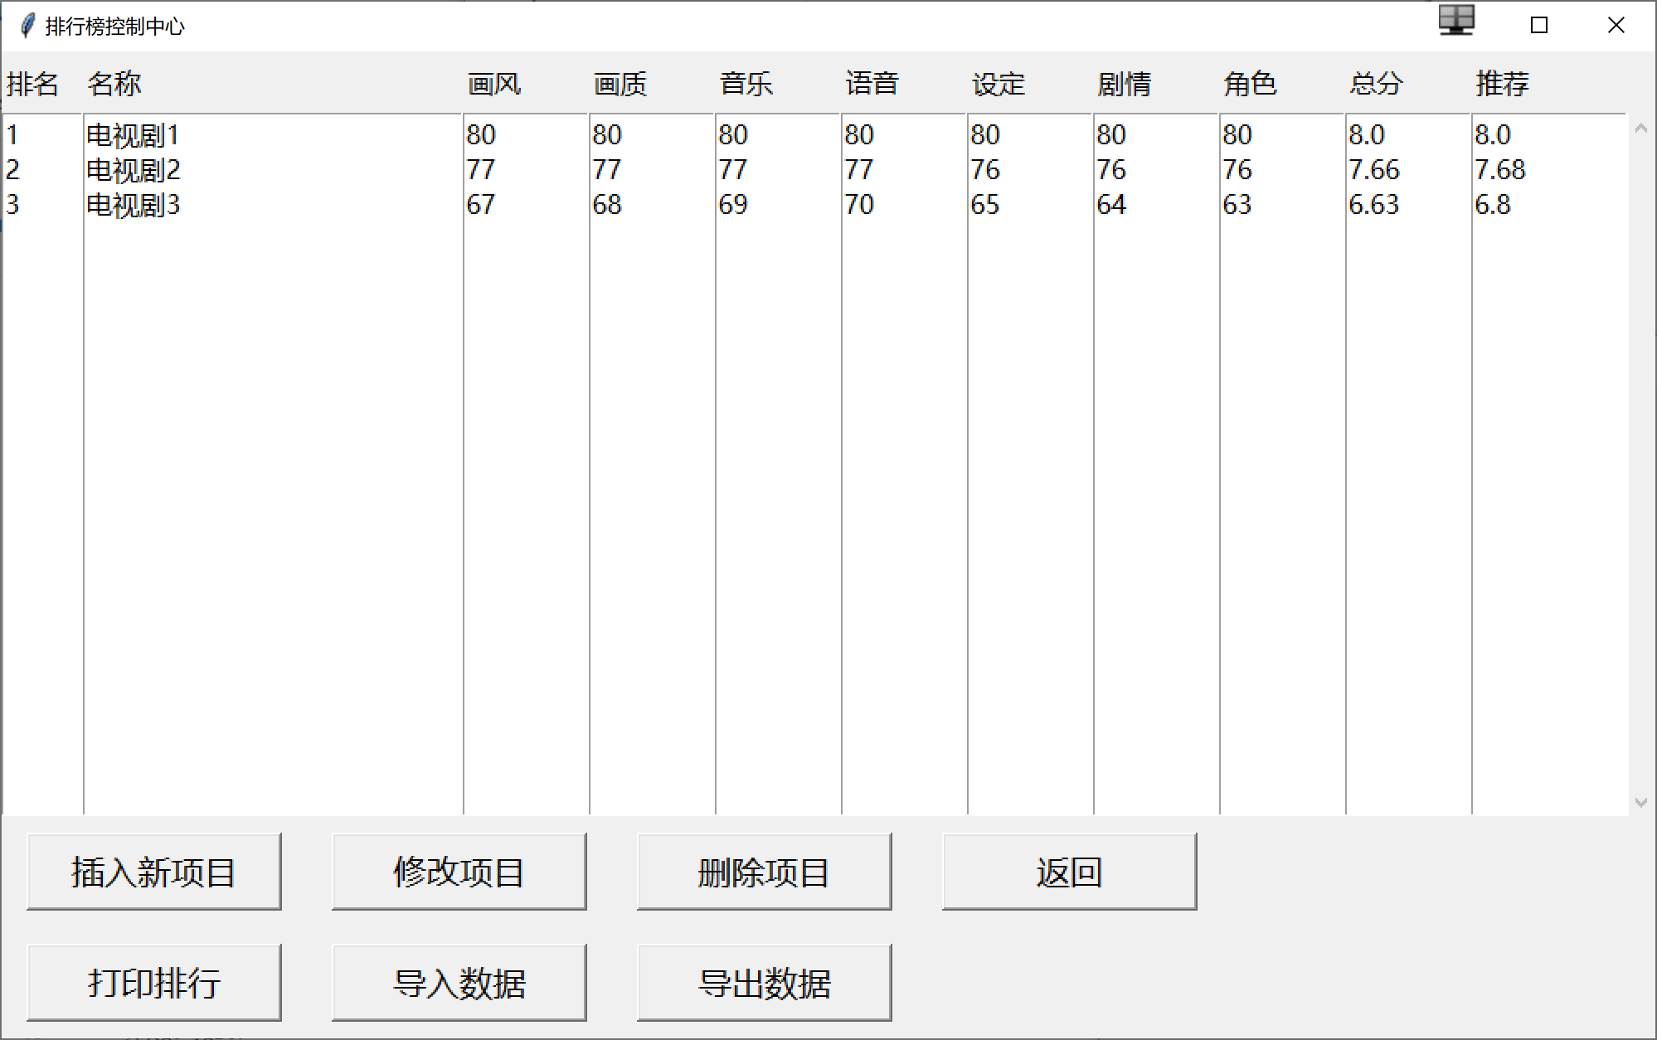The image size is (1657, 1040).
Task: Click the feather icon in title bar
Action: coord(27,26)
